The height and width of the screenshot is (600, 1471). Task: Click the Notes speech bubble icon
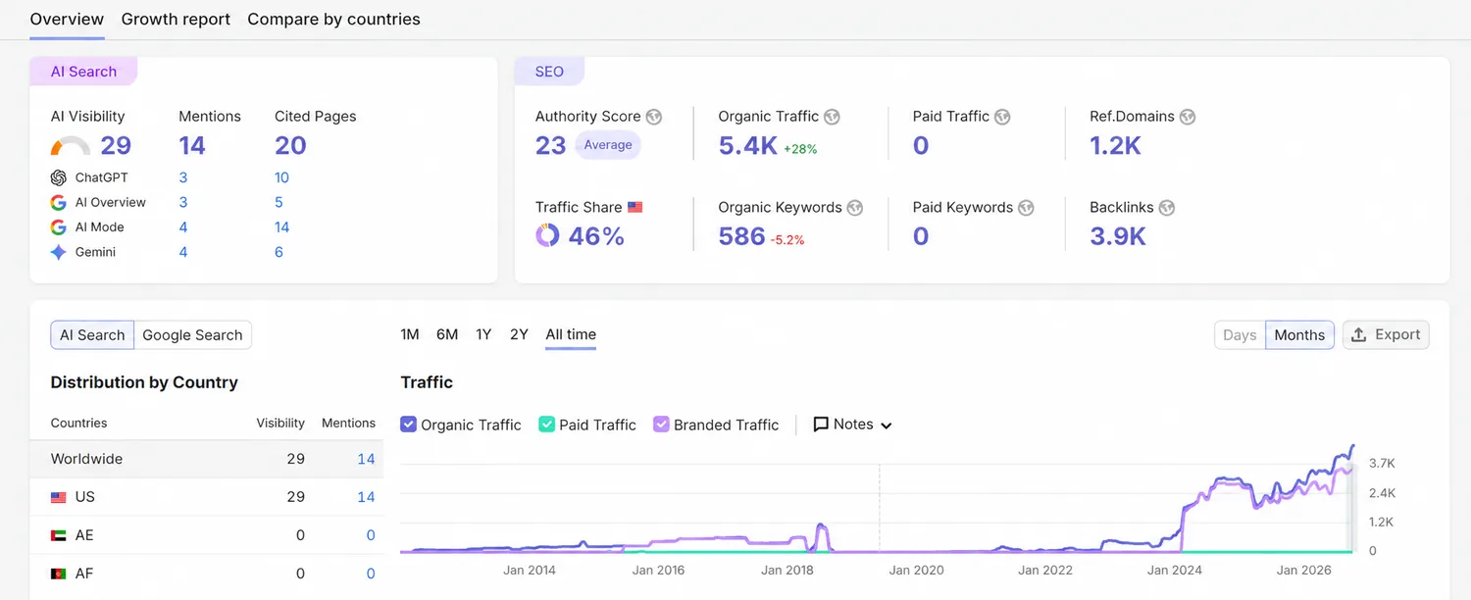point(822,425)
